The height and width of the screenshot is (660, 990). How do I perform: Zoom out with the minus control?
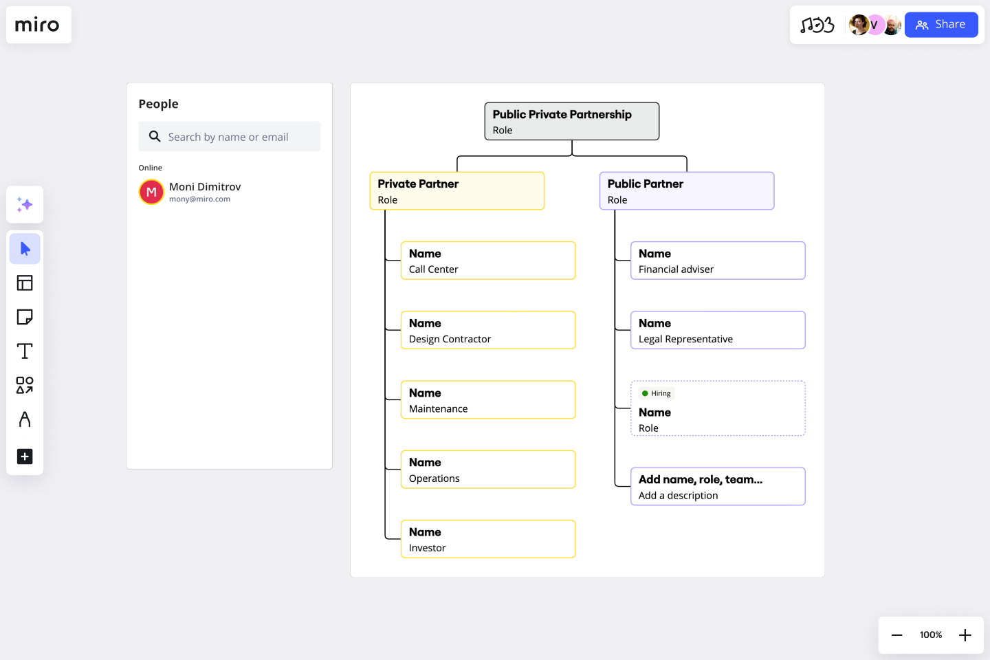pyautogui.click(x=896, y=635)
